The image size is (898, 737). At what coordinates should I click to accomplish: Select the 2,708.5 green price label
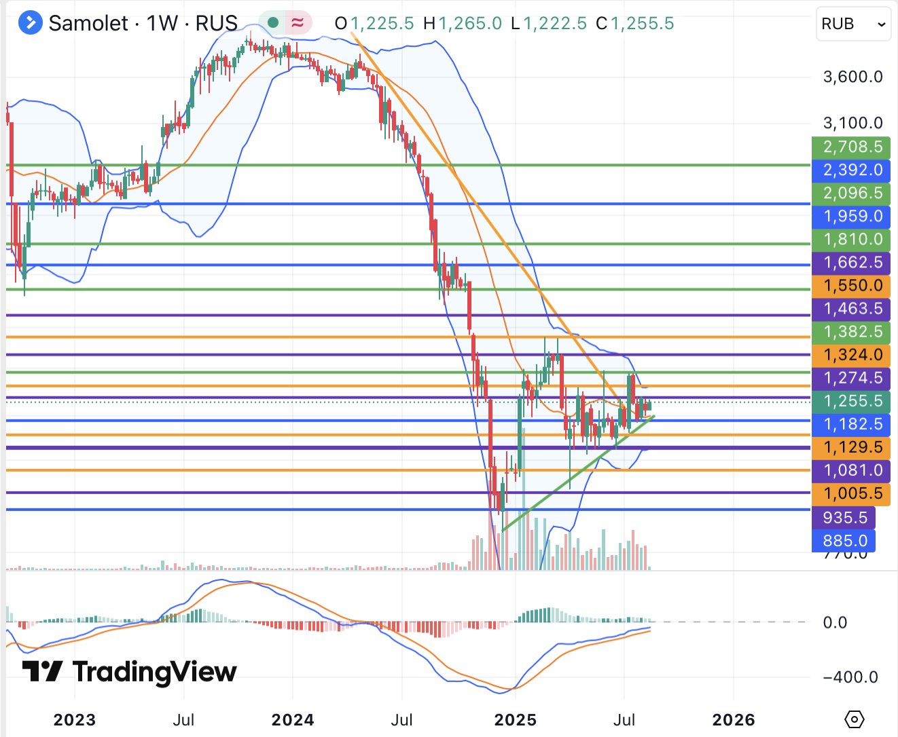[x=851, y=147]
